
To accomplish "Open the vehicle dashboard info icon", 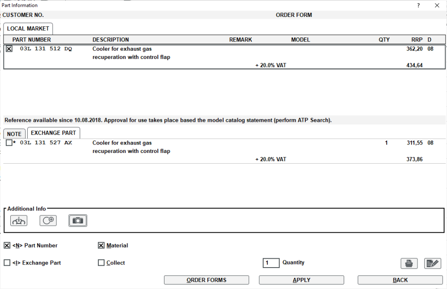I will (19, 221).
